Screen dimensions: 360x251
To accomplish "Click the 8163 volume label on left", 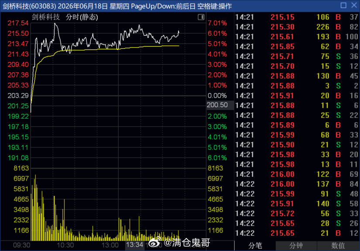I will click(x=21, y=168).
